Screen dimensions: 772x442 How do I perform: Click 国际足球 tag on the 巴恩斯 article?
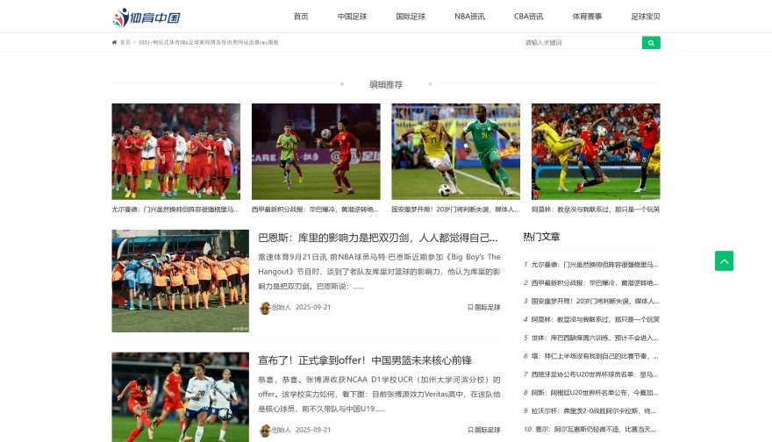coord(484,308)
